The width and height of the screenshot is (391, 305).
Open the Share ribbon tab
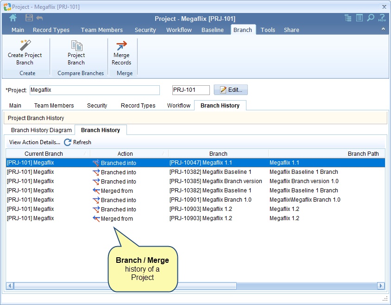[291, 30]
